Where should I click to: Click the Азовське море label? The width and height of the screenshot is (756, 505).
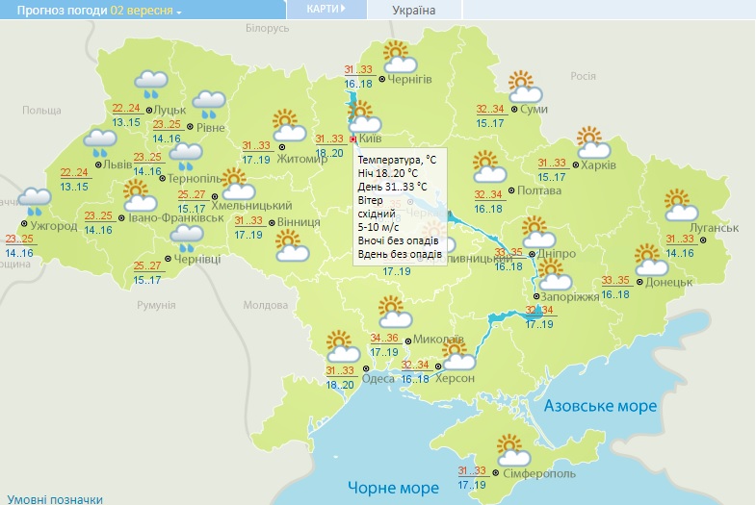[601, 406]
